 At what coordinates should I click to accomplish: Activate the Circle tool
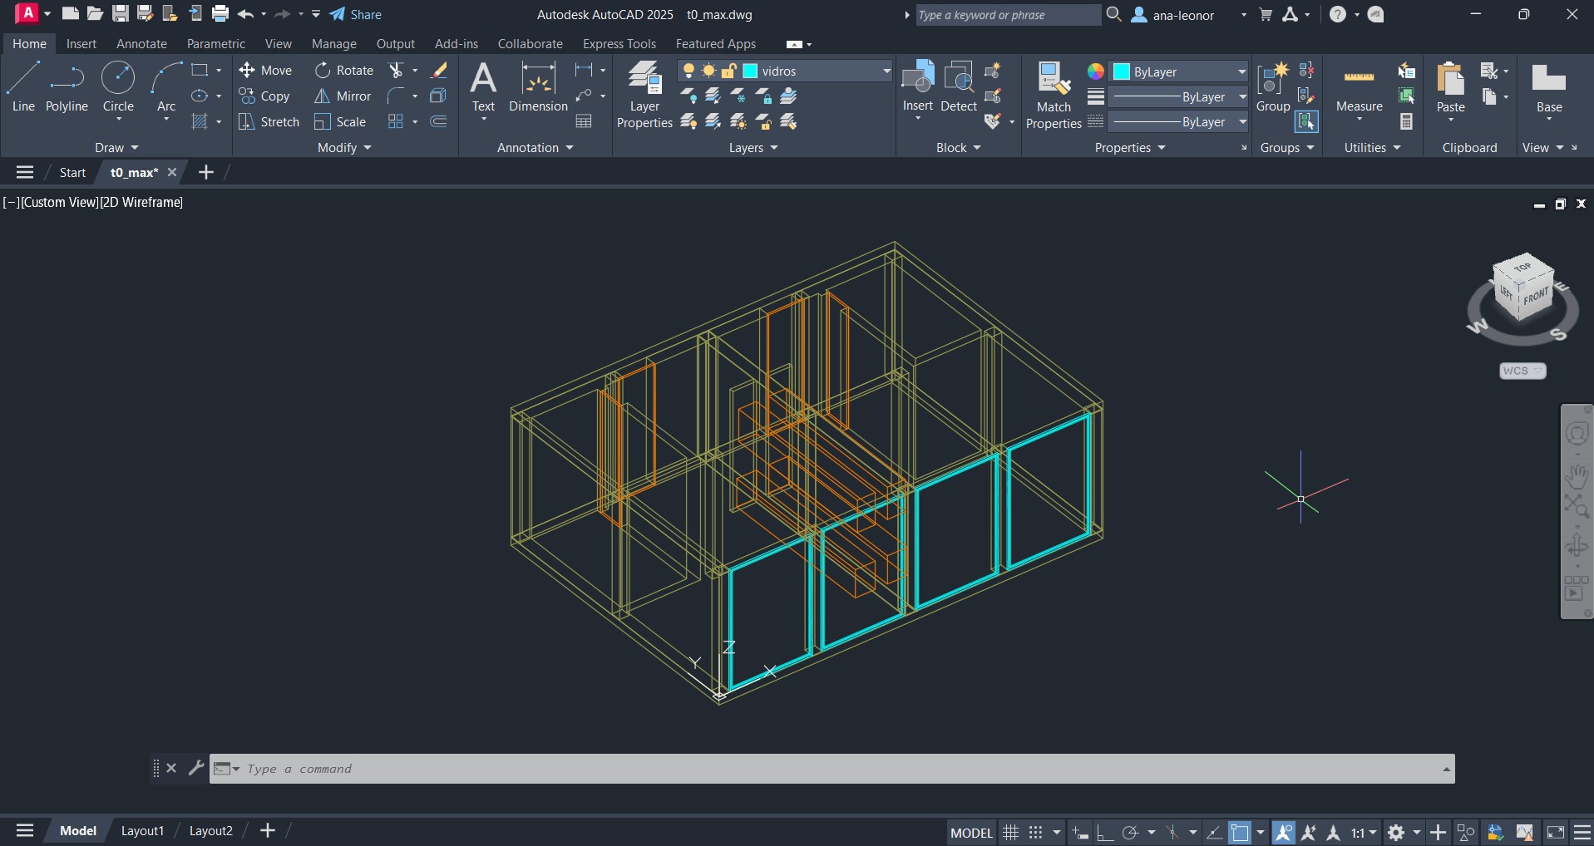point(118,87)
